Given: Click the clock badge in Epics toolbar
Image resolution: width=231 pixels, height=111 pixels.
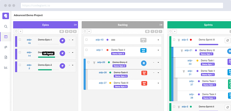Looking at the screenshot, I should [x=62, y=32].
